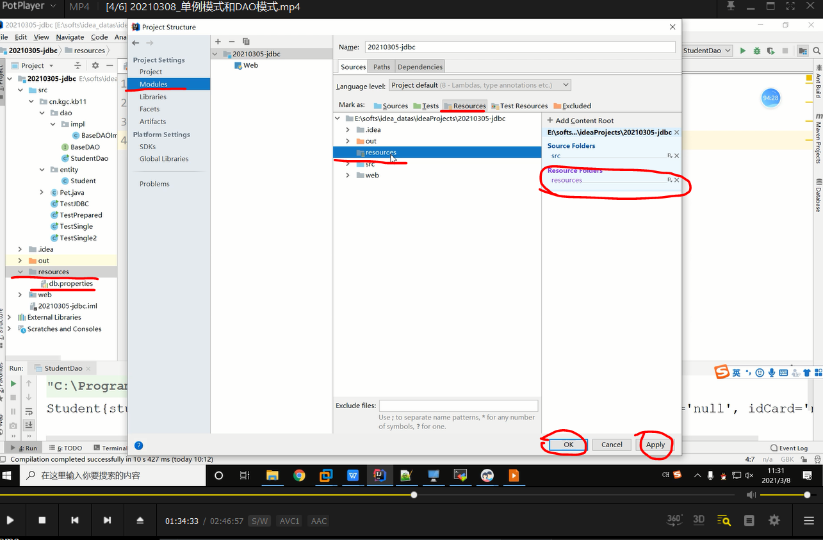Collapse the entity package in Project tree
The width and height of the screenshot is (823, 540).
tap(42, 170)
